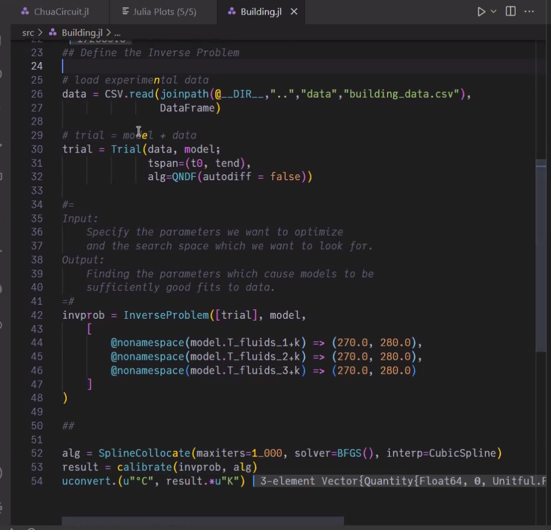Click the uconvert call on line 54
Screen dimensions: 551x530
point(87,481)
